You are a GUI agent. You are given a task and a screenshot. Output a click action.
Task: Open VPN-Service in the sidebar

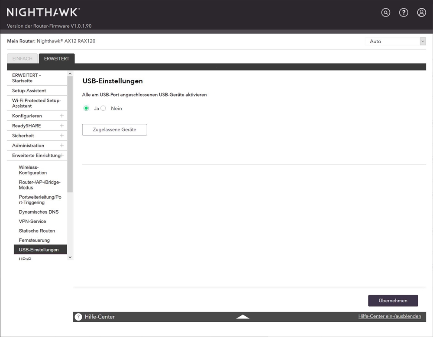[32, 221]
